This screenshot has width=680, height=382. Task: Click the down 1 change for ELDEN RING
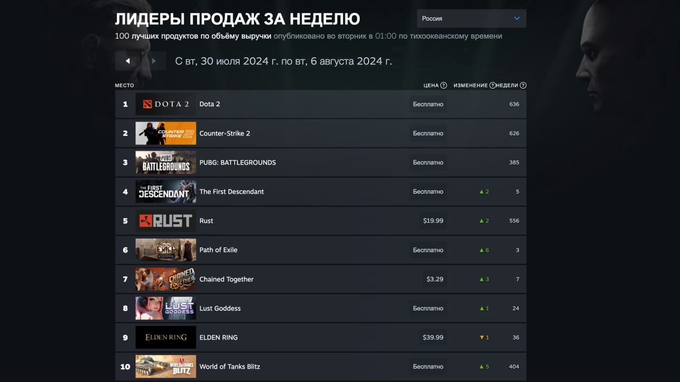484,337
